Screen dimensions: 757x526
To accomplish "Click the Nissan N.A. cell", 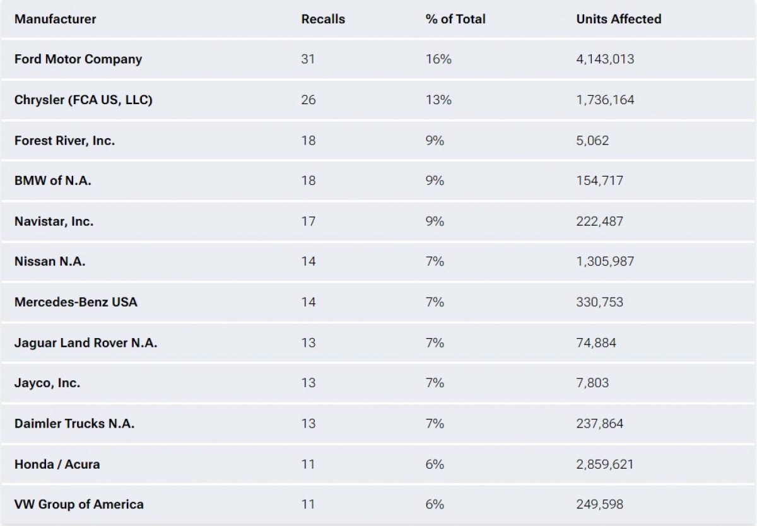I will click(50, 262).
